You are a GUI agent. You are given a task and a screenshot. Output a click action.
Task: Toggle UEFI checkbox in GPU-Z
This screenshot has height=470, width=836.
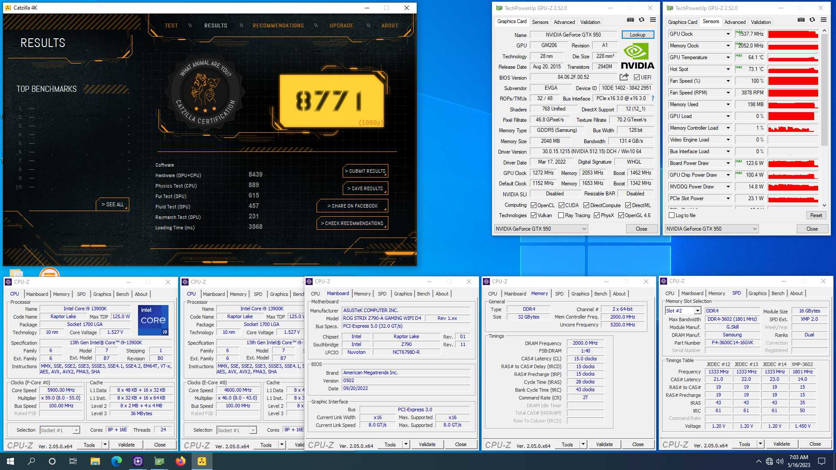click(637, 77)
